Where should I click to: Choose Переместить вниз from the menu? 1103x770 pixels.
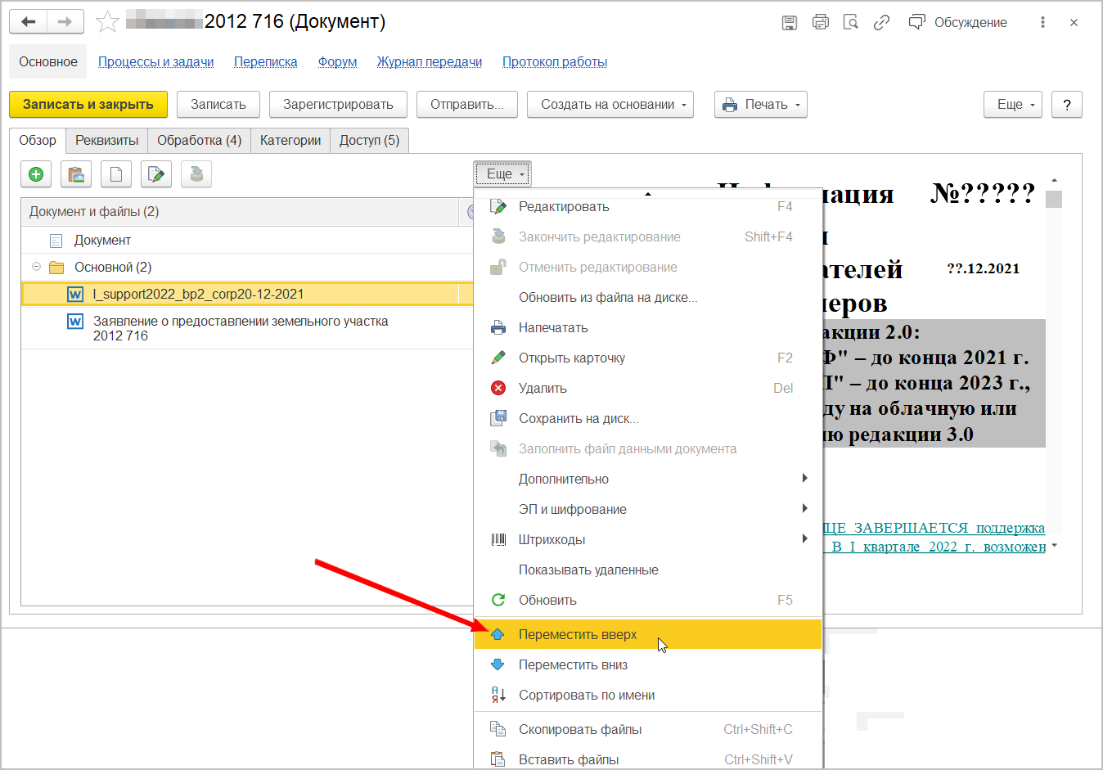coord(648,665)
